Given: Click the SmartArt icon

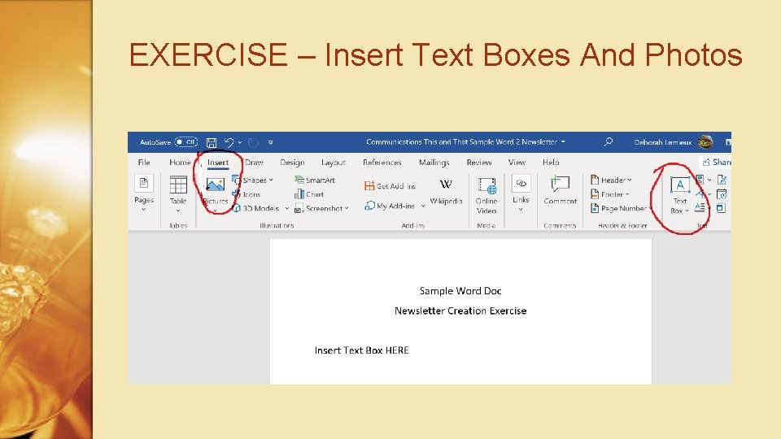Looking at the screenshot, I should [299, 180].
